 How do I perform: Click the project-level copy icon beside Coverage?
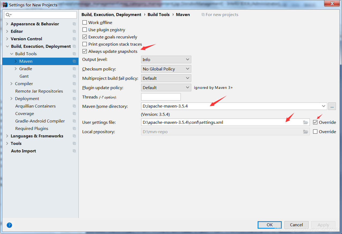74,114
